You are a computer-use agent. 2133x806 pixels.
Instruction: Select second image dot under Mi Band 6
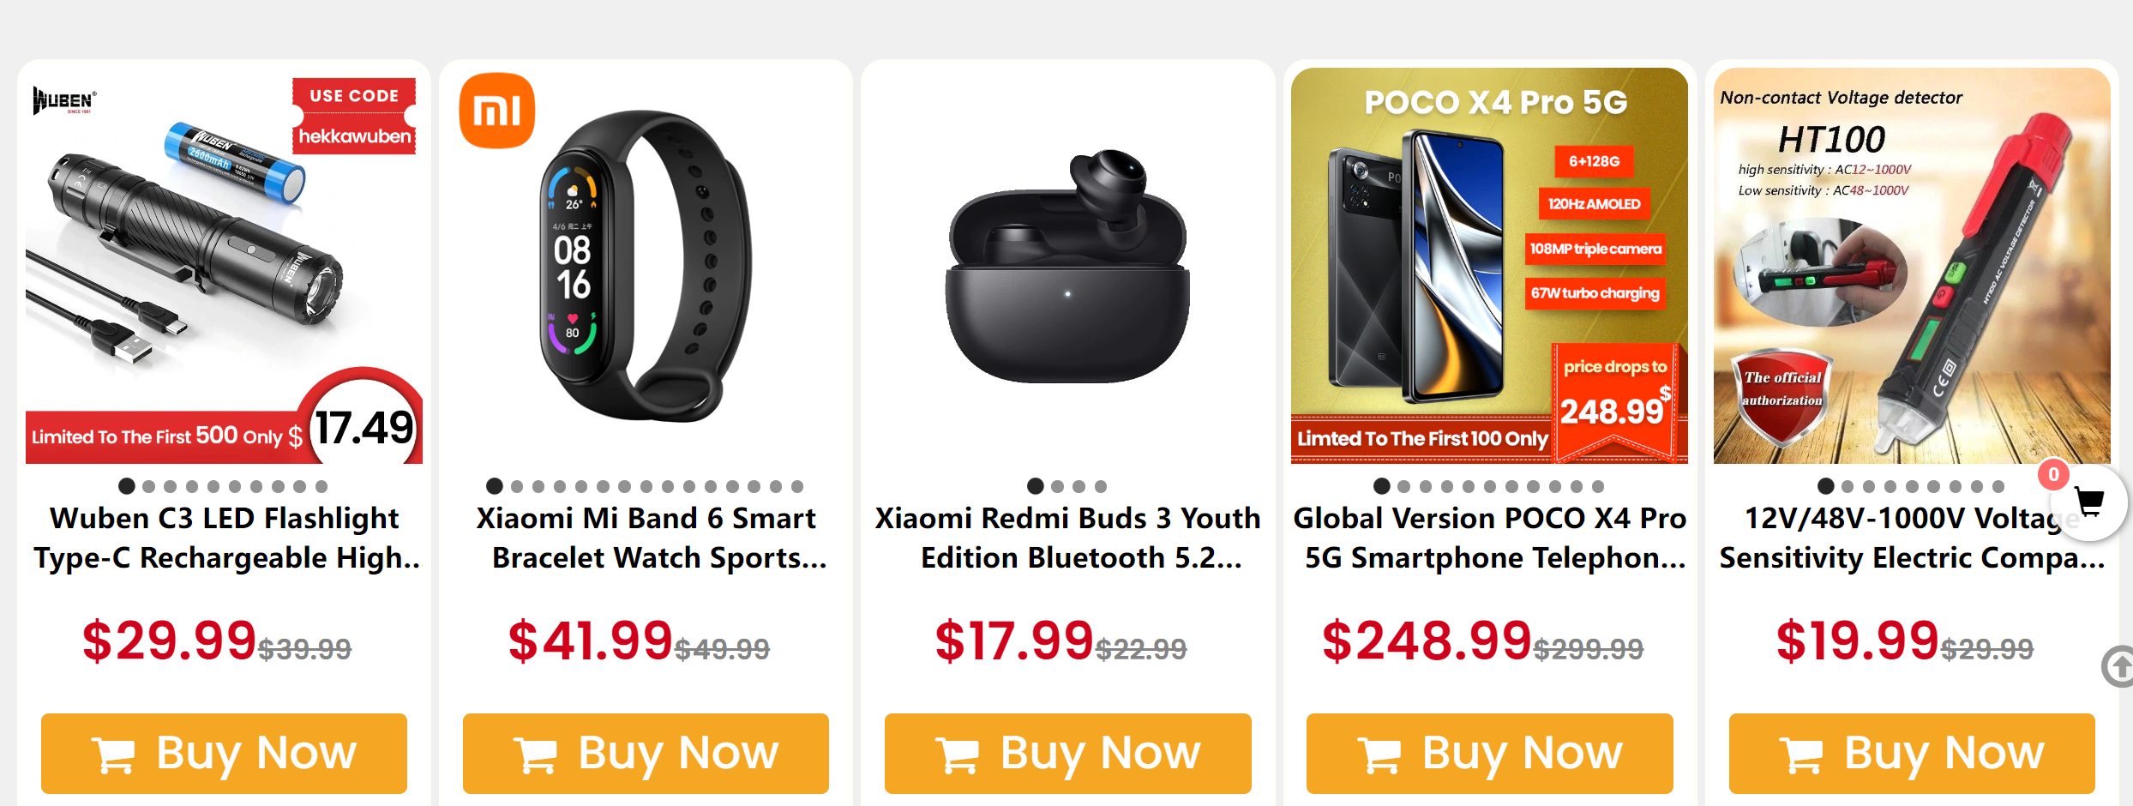(517, 486)
